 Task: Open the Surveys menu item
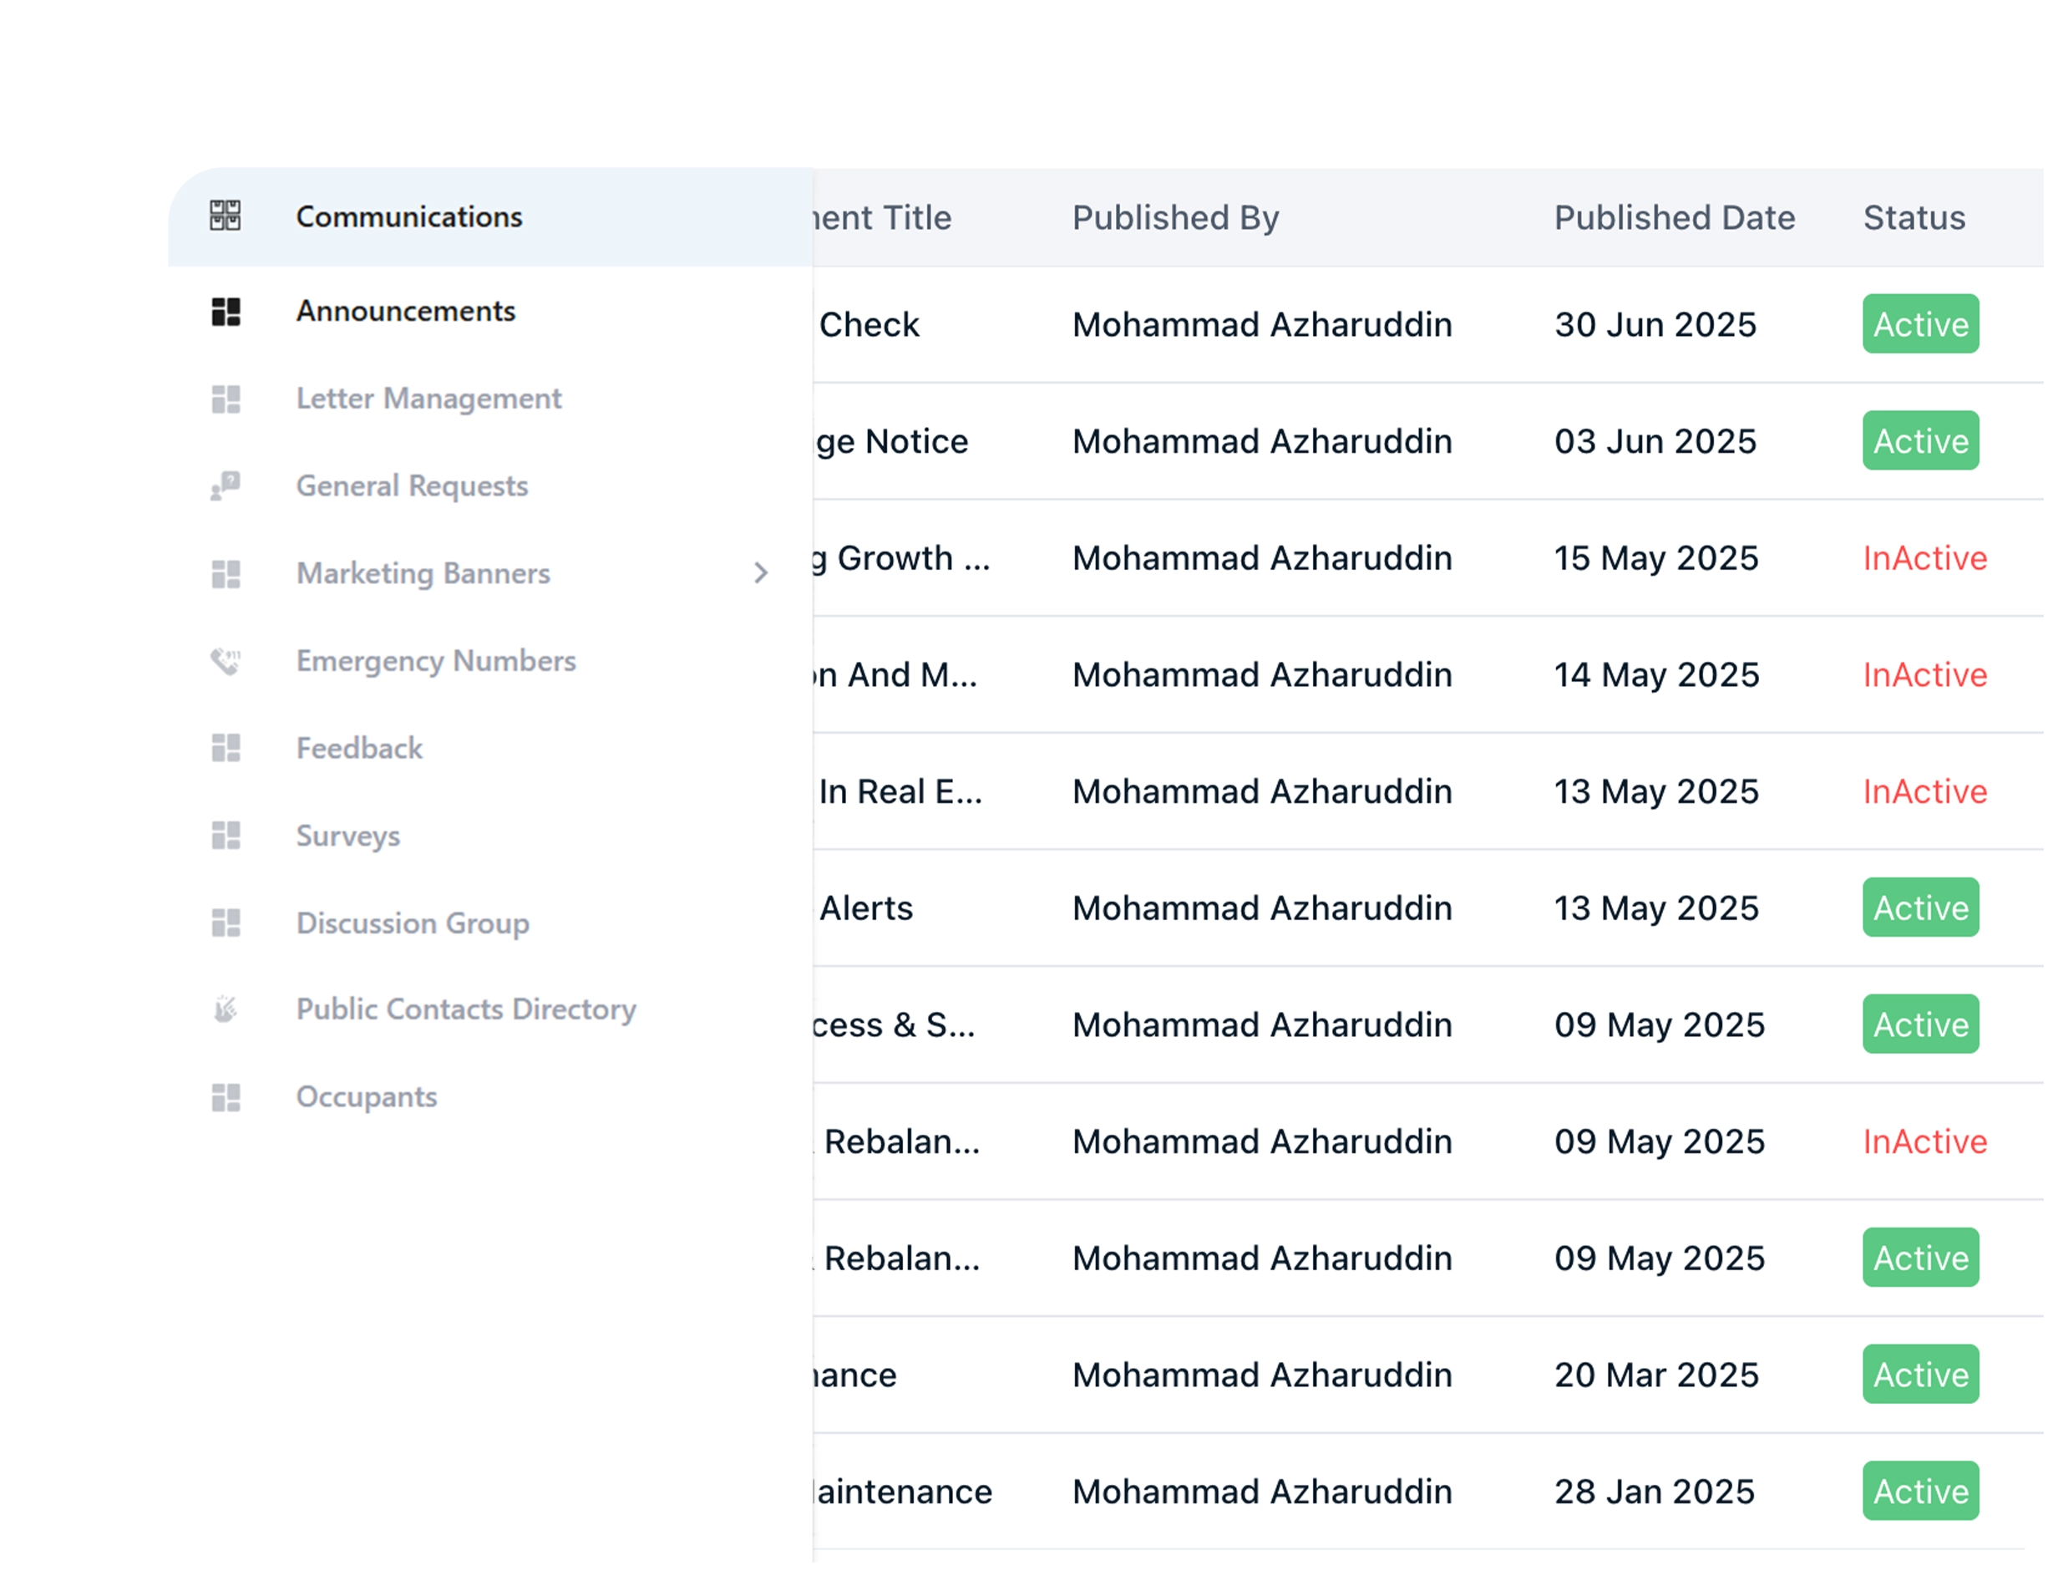tap(348, 835)
